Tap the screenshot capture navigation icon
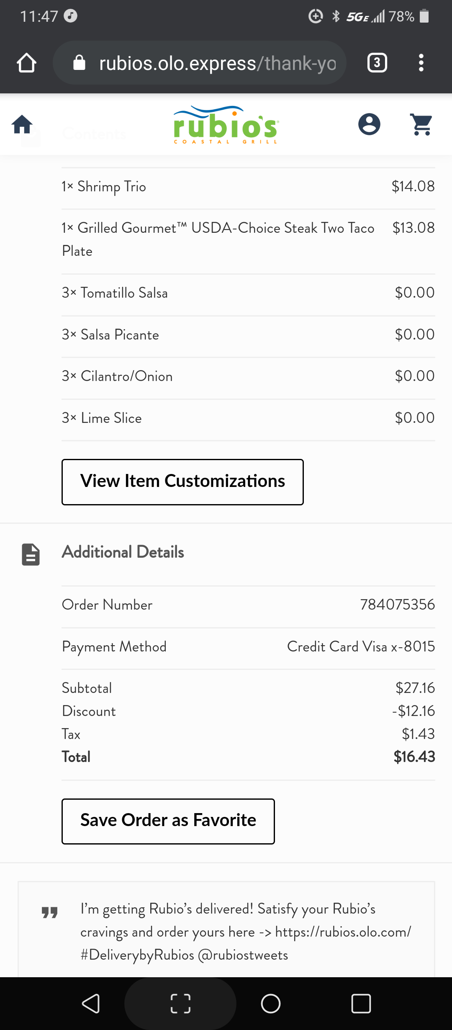This screenshot has height=1030, width=452. click(180, 1004)
